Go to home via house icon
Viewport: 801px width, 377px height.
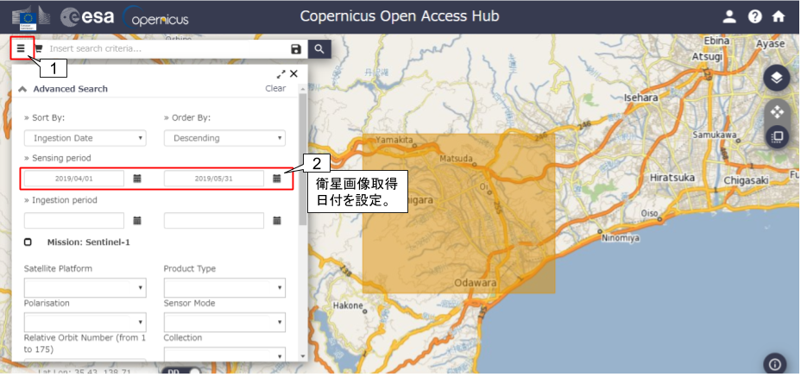pos(778,17)
